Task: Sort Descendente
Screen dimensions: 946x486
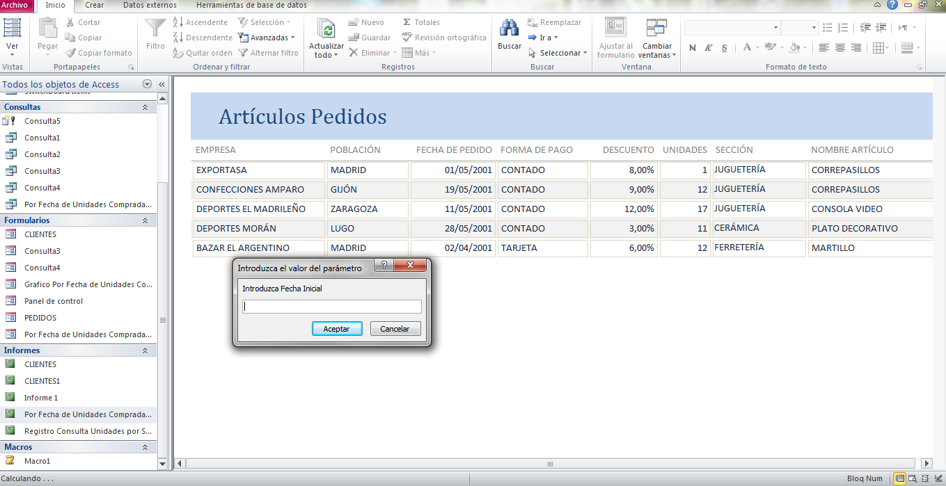Action: (202, 38)
